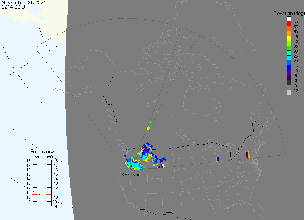This screenshot has width=305, height=220.
Task: Click the red elevation legend swatch
Action: (289, 24)
